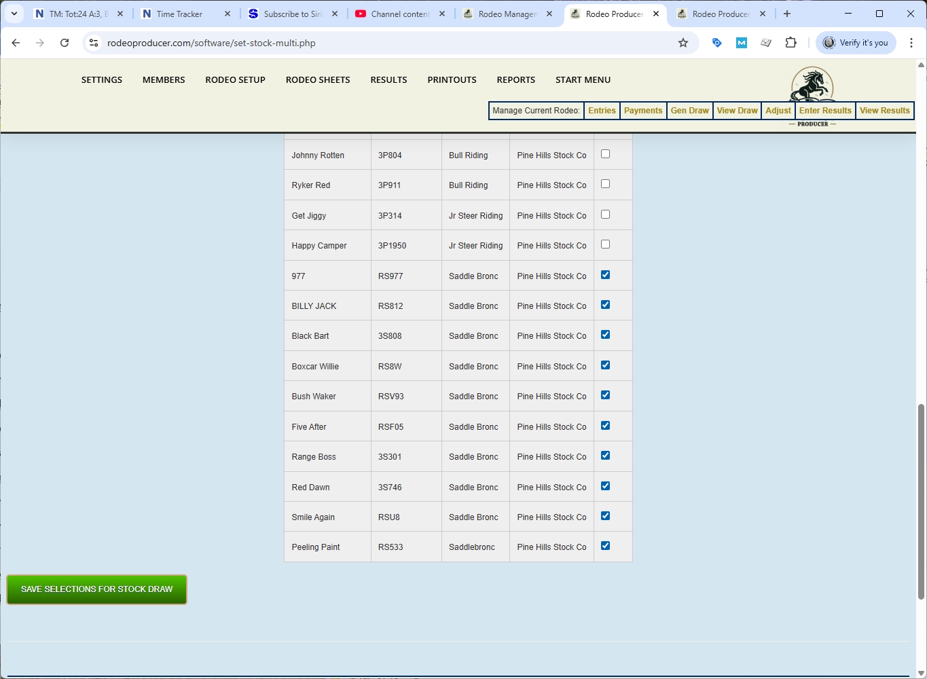The height and width of the screenshot is (679, 927).
Task: Open the RODEO SETUP menu
Action: (x=235, y=79)
